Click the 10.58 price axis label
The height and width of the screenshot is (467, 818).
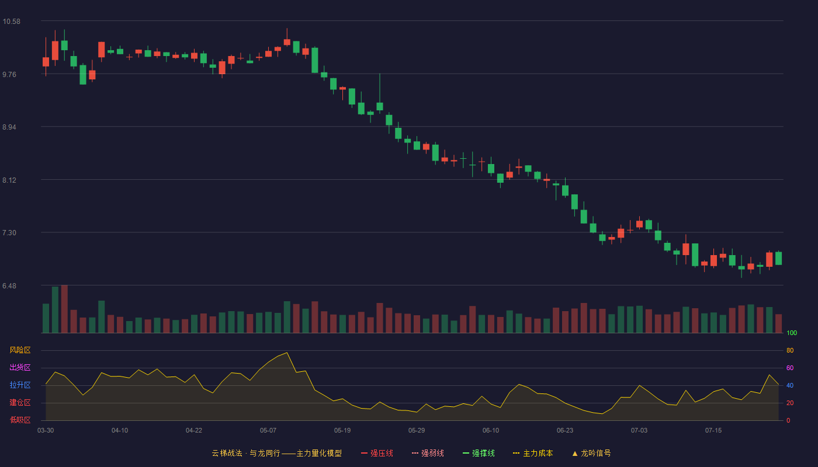tap(12, 22)
